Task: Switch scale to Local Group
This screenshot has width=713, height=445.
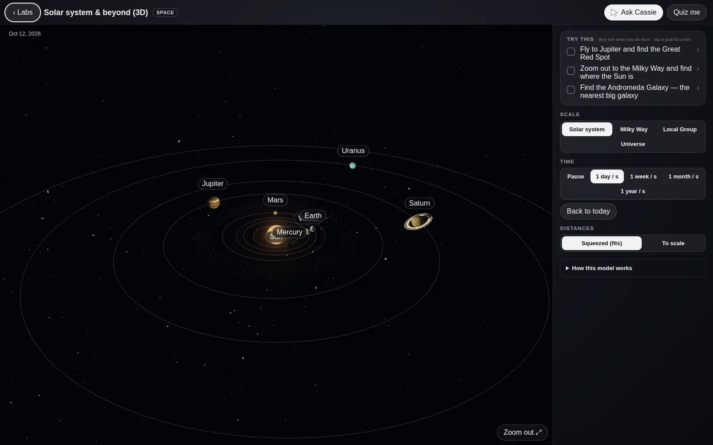Action: coord(680,129)
